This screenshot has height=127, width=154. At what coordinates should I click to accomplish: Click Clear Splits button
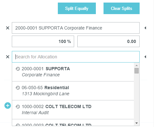pos(121,8)
